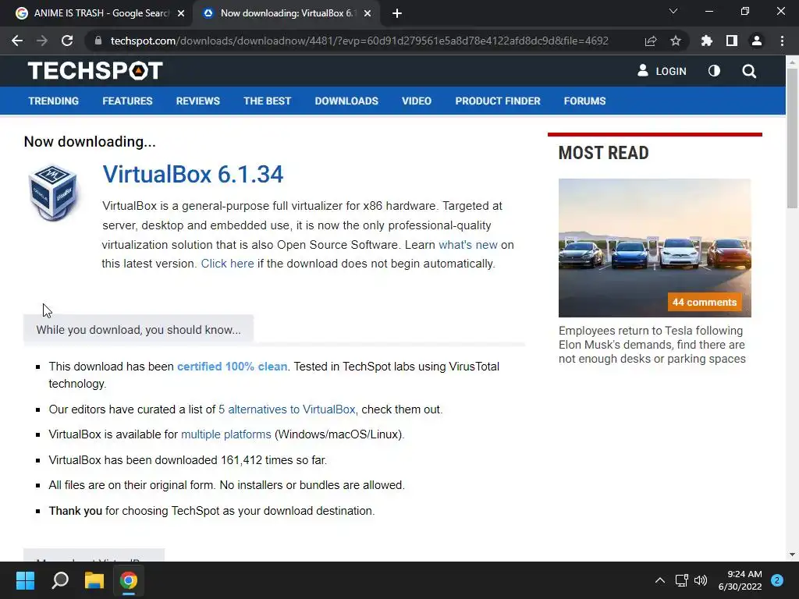Open the certified 100% clean link
799x599 pixels.
232,367
